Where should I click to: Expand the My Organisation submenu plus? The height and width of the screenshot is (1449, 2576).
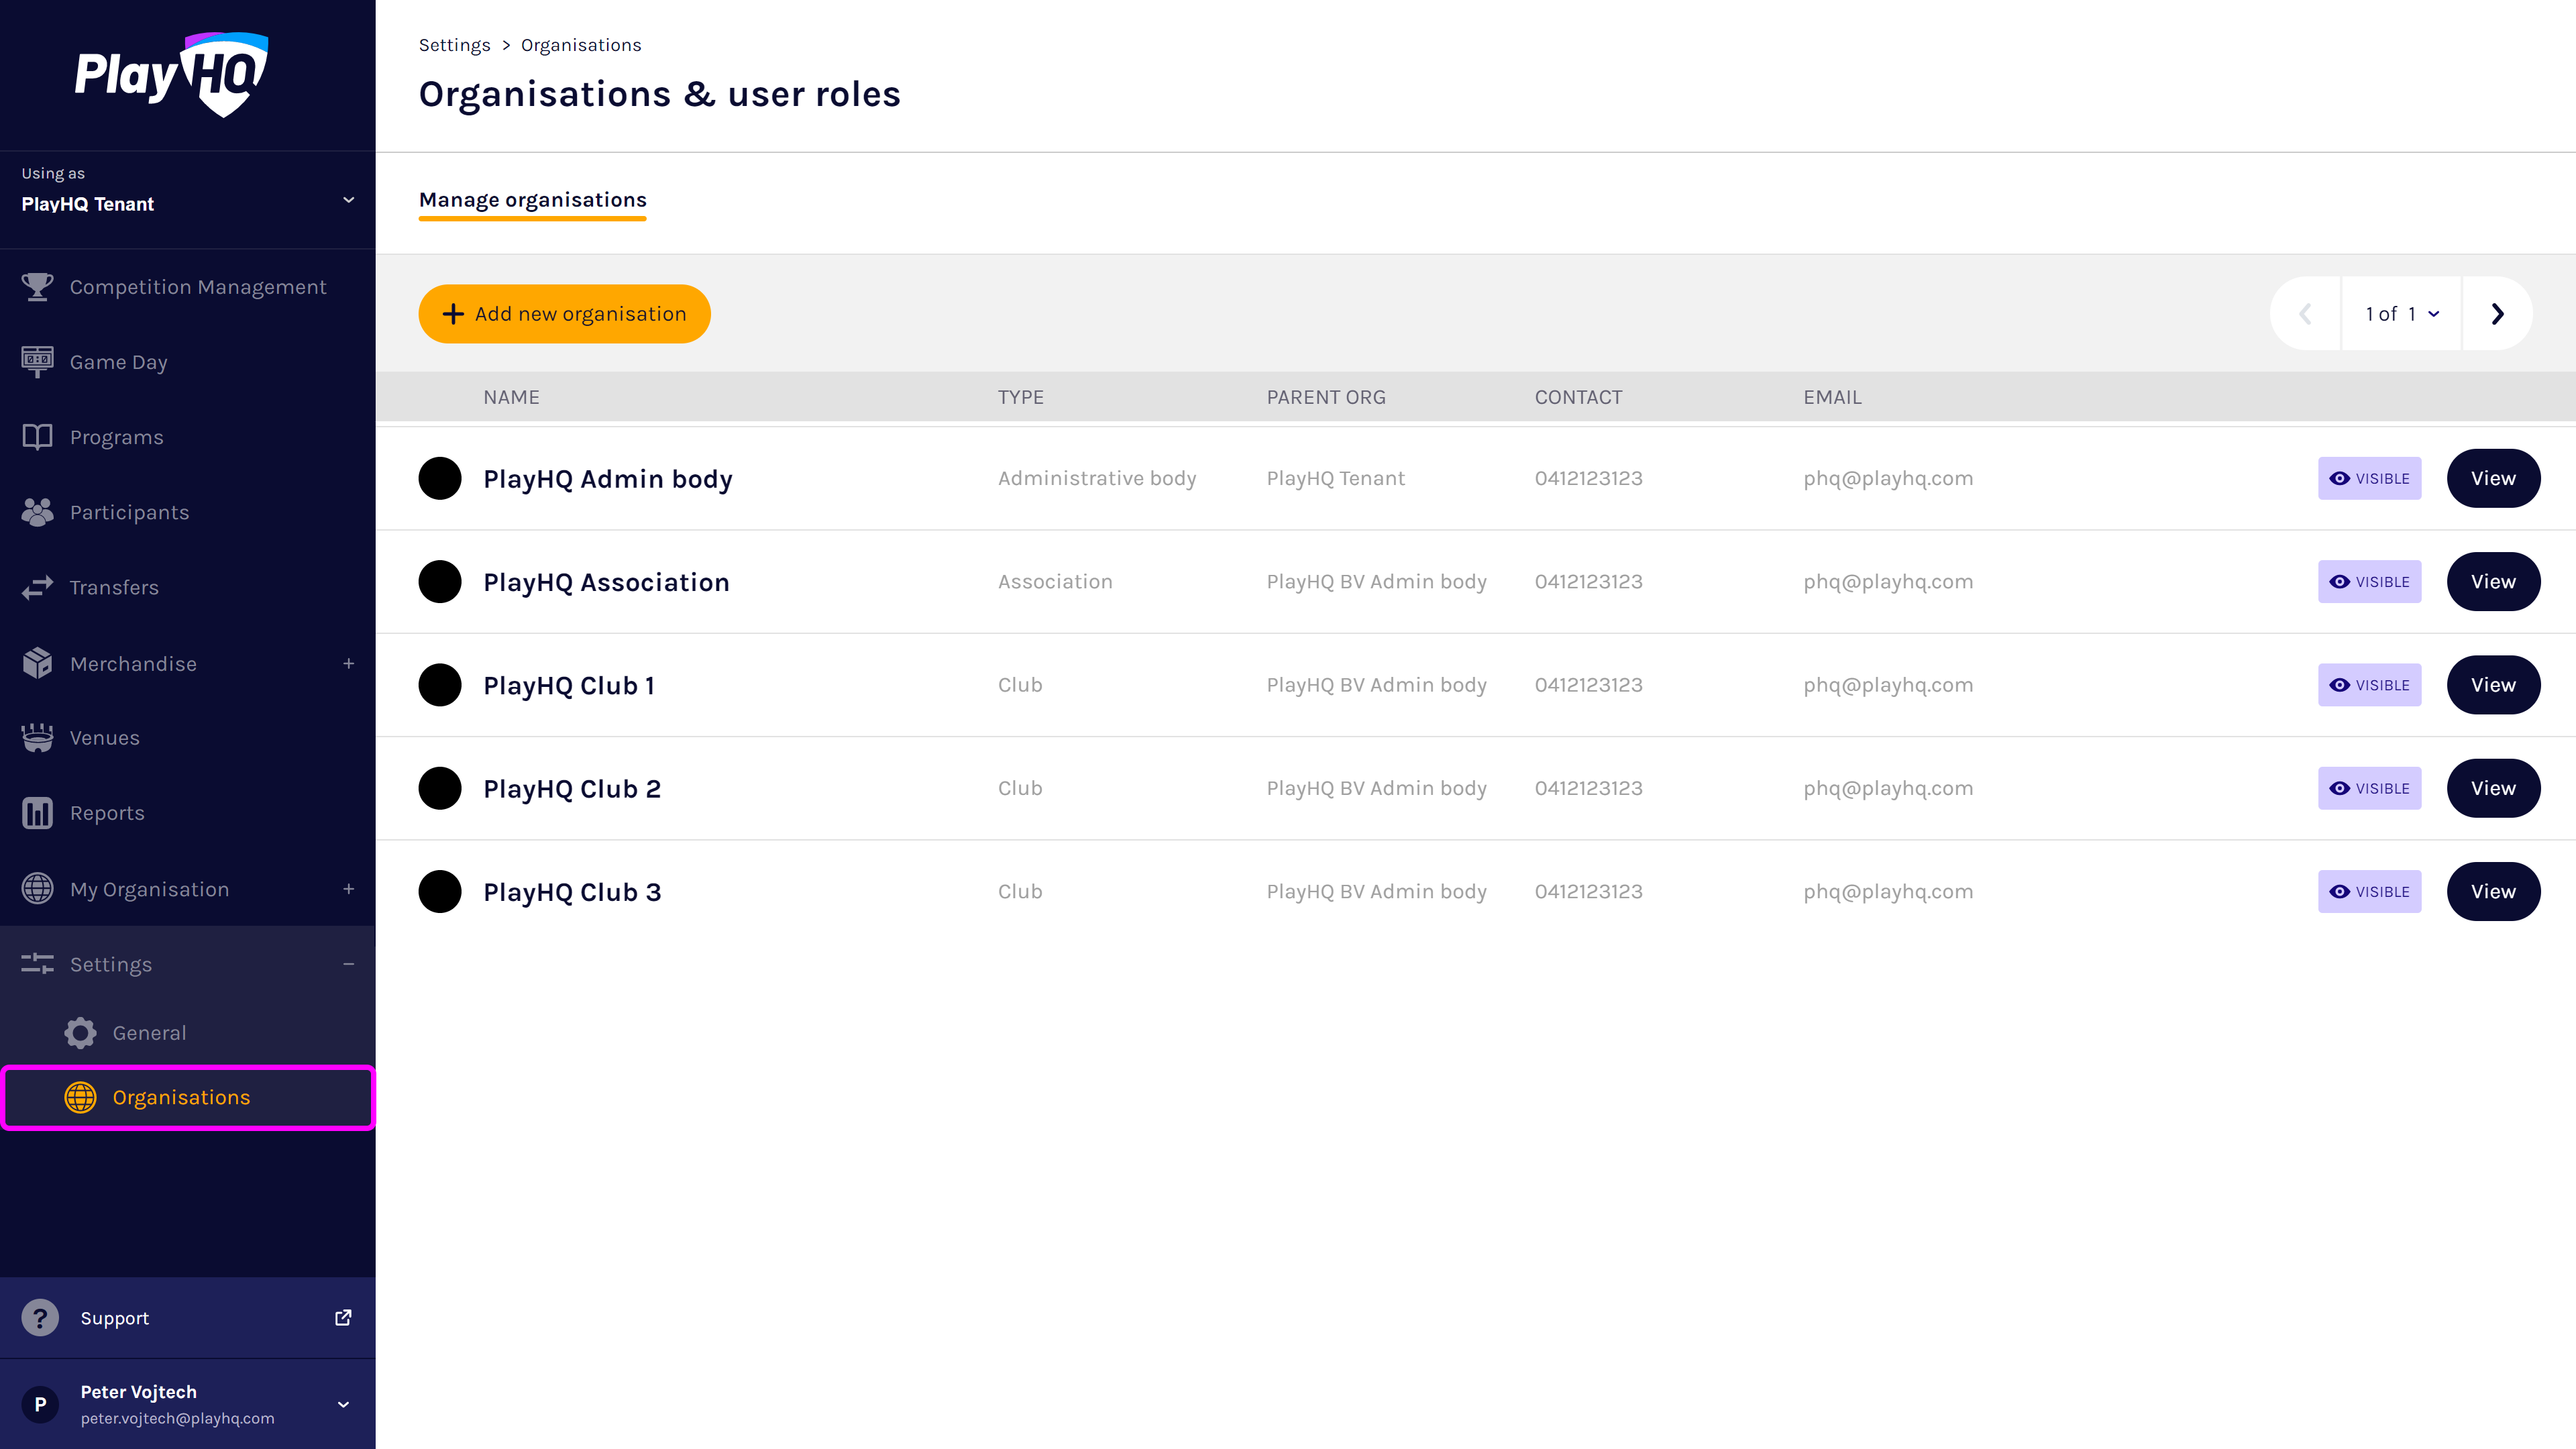348,889
